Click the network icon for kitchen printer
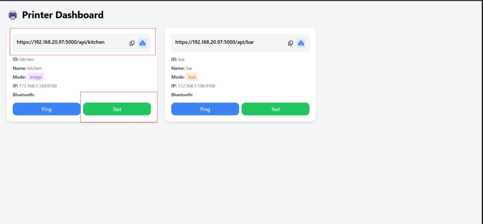The height and width of the screenshot is (224, 483). [142, 43]
